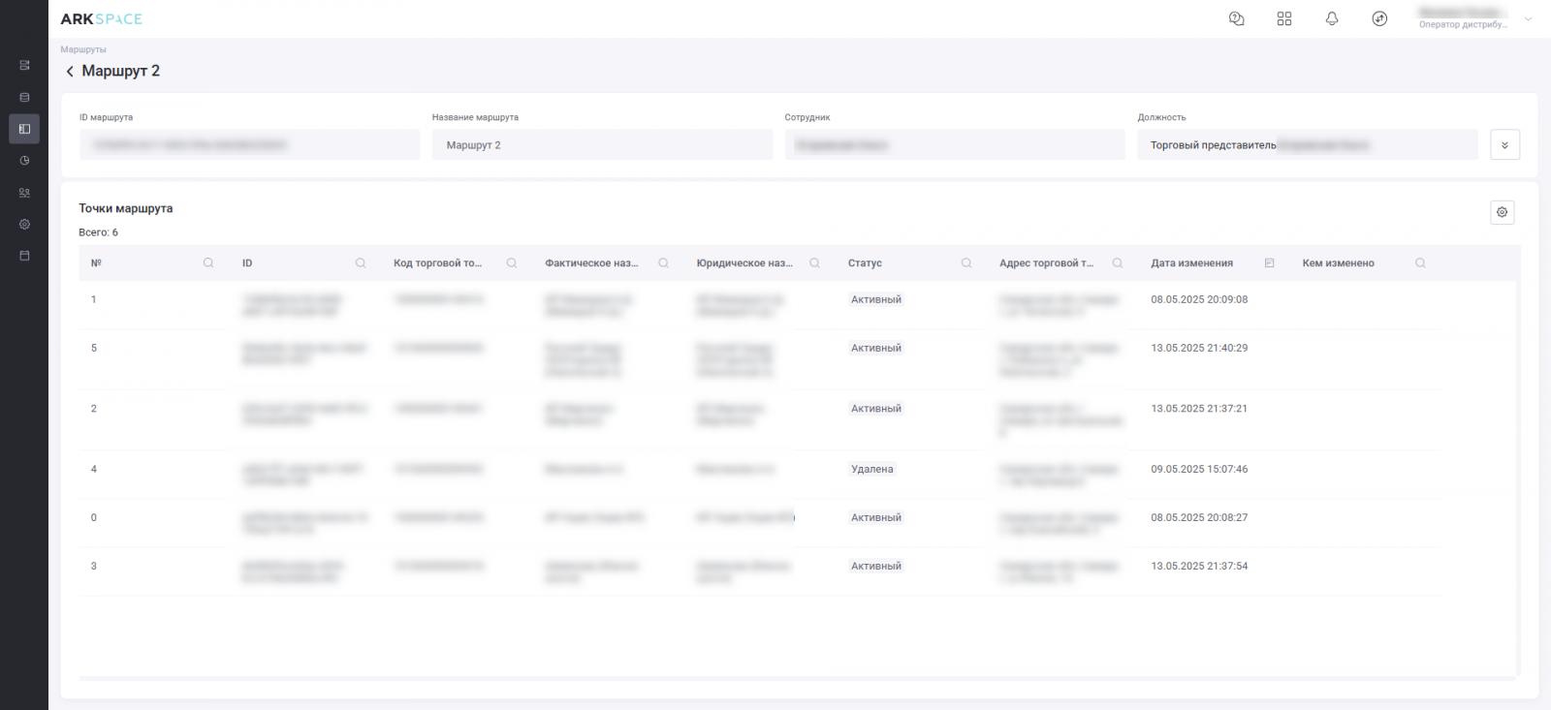Image resolution: width=1551 pixels, height=710 pixels.
Task: Open the apps grid icon in header
Action: [x=1284, y=18]
